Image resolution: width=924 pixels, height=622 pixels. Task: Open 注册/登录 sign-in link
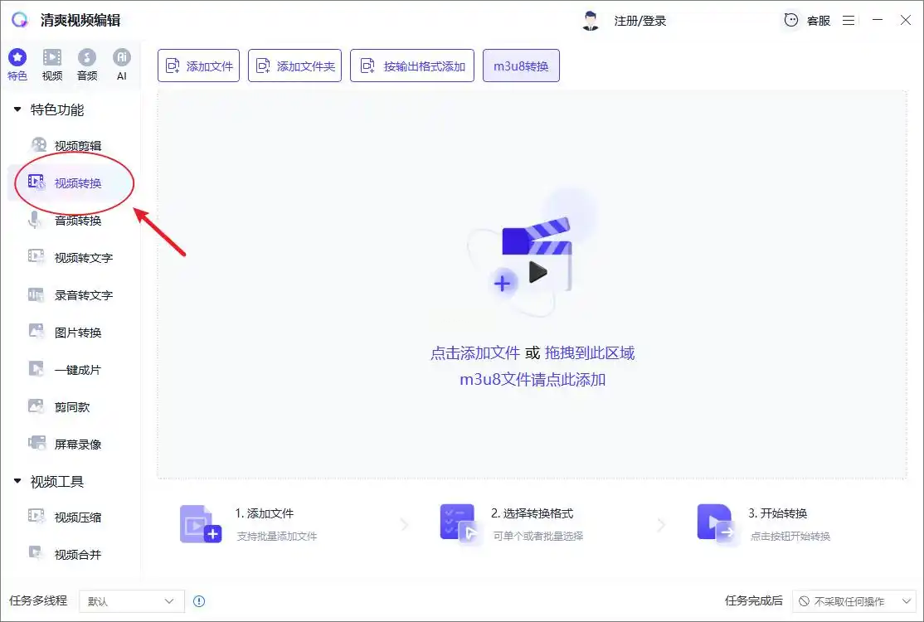coord(640,21)
